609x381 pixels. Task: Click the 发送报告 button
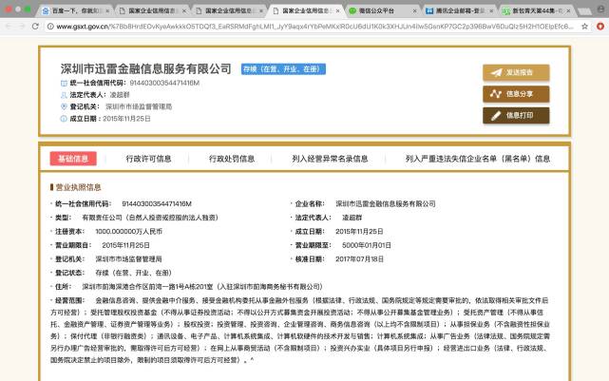[516, 72]
